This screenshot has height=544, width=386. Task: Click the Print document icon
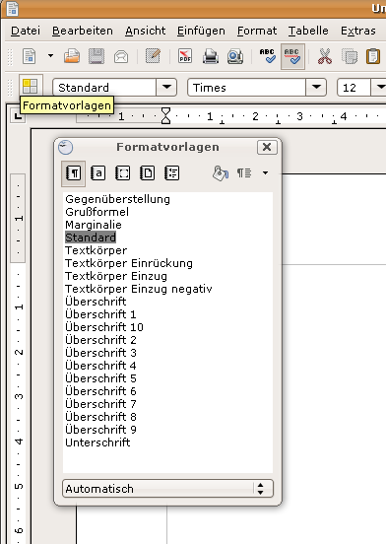(x=211, y=56)
